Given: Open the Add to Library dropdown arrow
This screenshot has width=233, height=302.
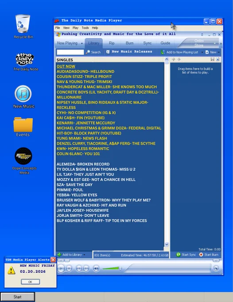Looking at the screenshot, I should click(84, 254).
